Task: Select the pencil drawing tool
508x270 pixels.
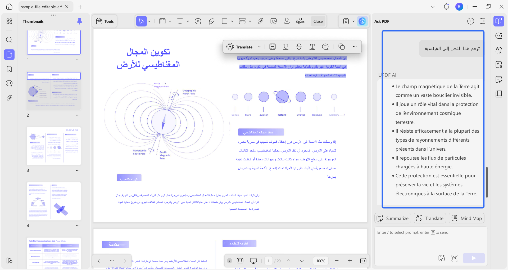Action: tap(211, 21)
